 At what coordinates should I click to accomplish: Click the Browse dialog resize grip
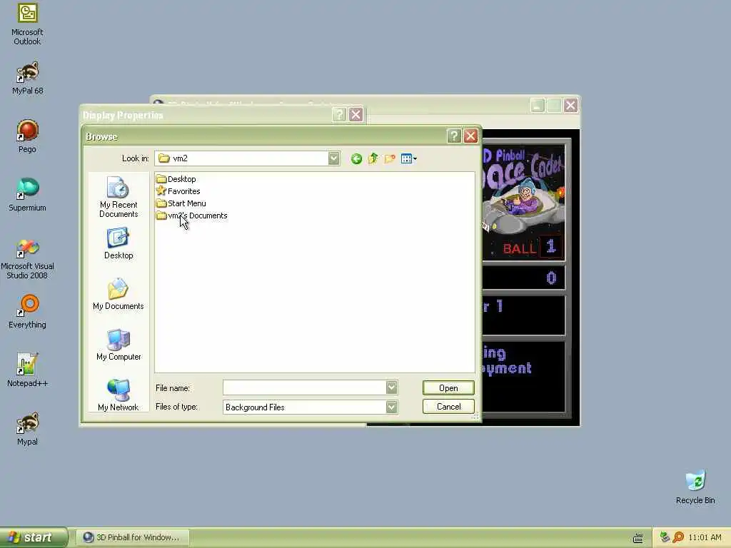475,416
